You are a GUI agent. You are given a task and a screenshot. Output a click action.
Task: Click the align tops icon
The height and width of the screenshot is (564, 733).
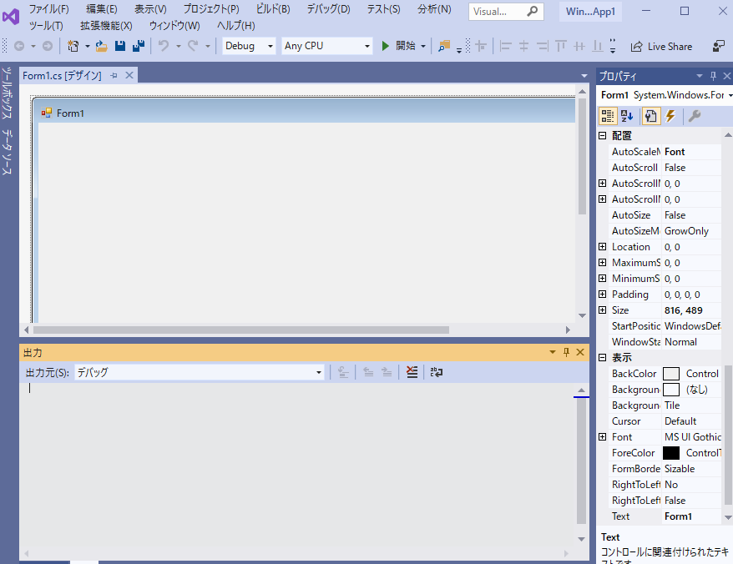560,46
